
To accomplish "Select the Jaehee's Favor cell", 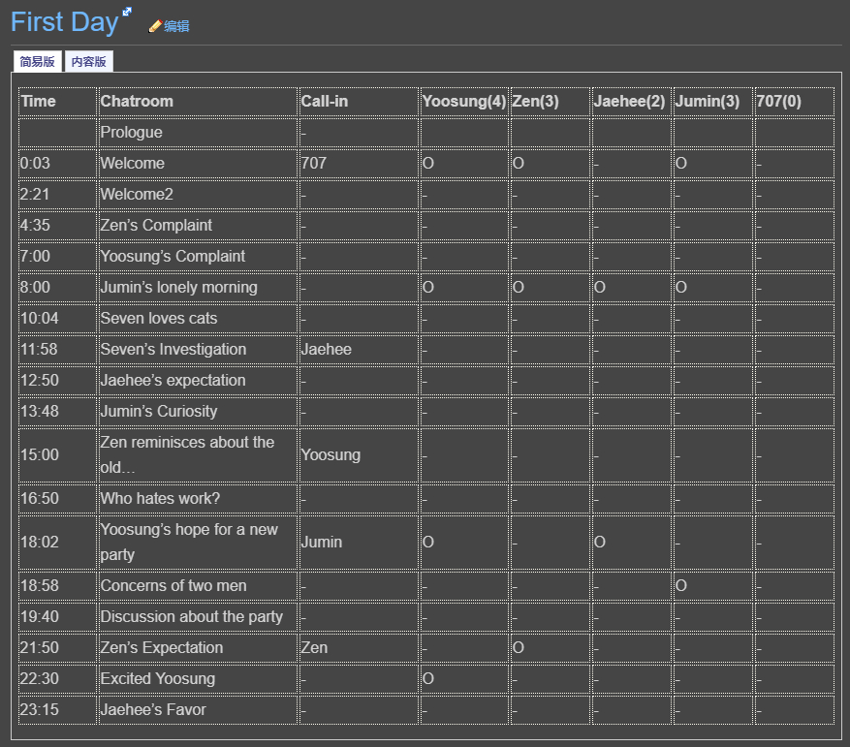I will (199, 709).
